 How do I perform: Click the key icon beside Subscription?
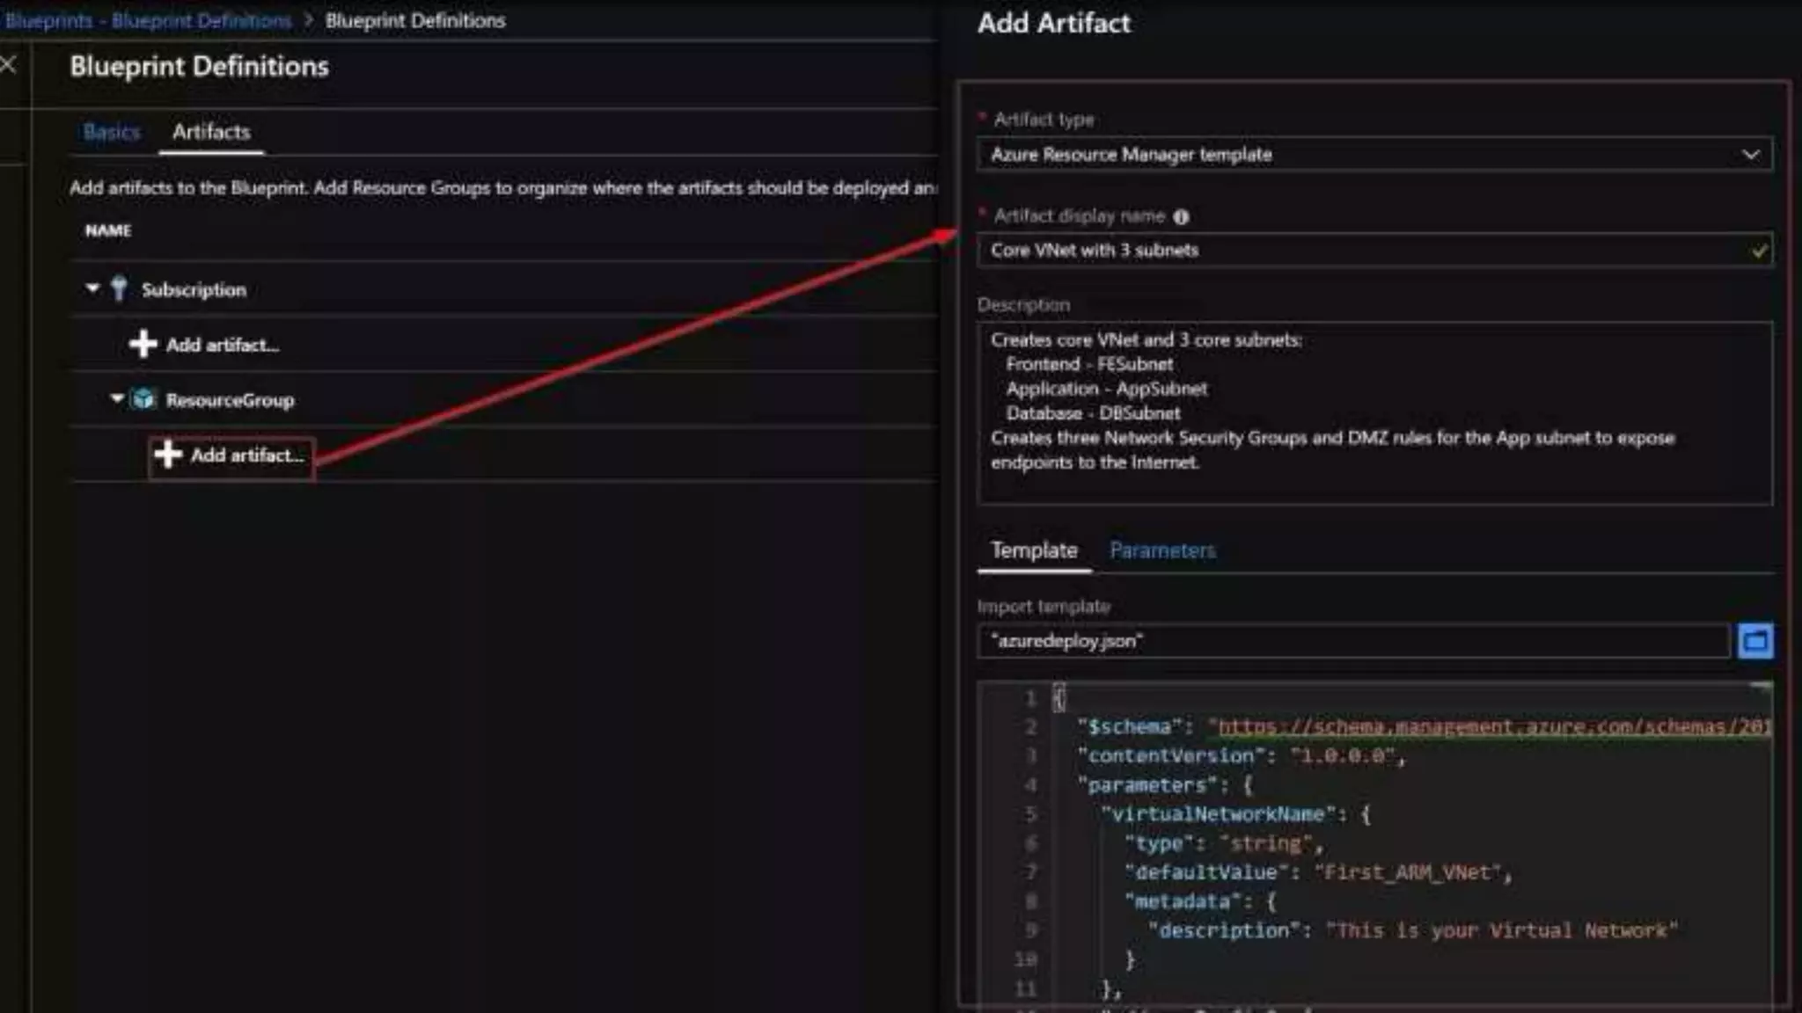tap(119, 289)
